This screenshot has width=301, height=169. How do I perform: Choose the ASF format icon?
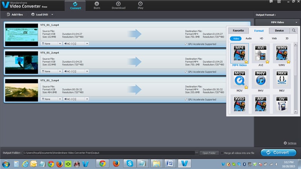pos(260,104)
